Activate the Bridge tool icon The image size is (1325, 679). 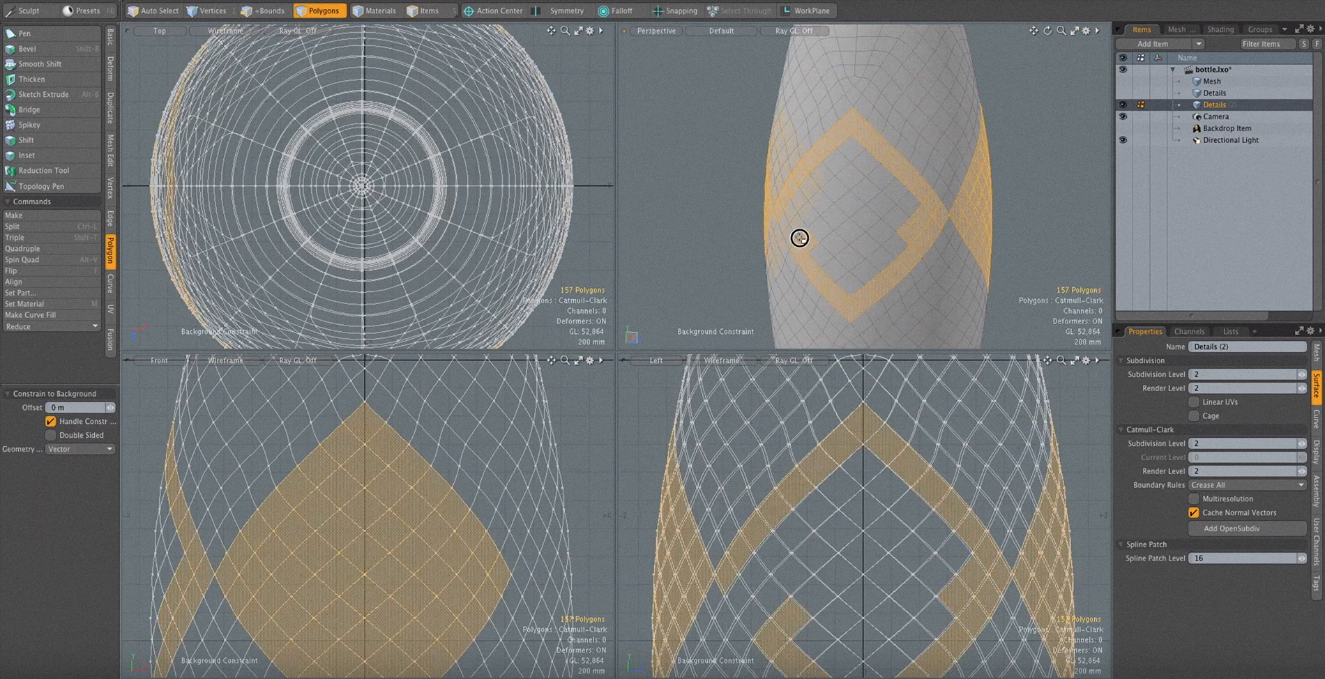[10, 109]
